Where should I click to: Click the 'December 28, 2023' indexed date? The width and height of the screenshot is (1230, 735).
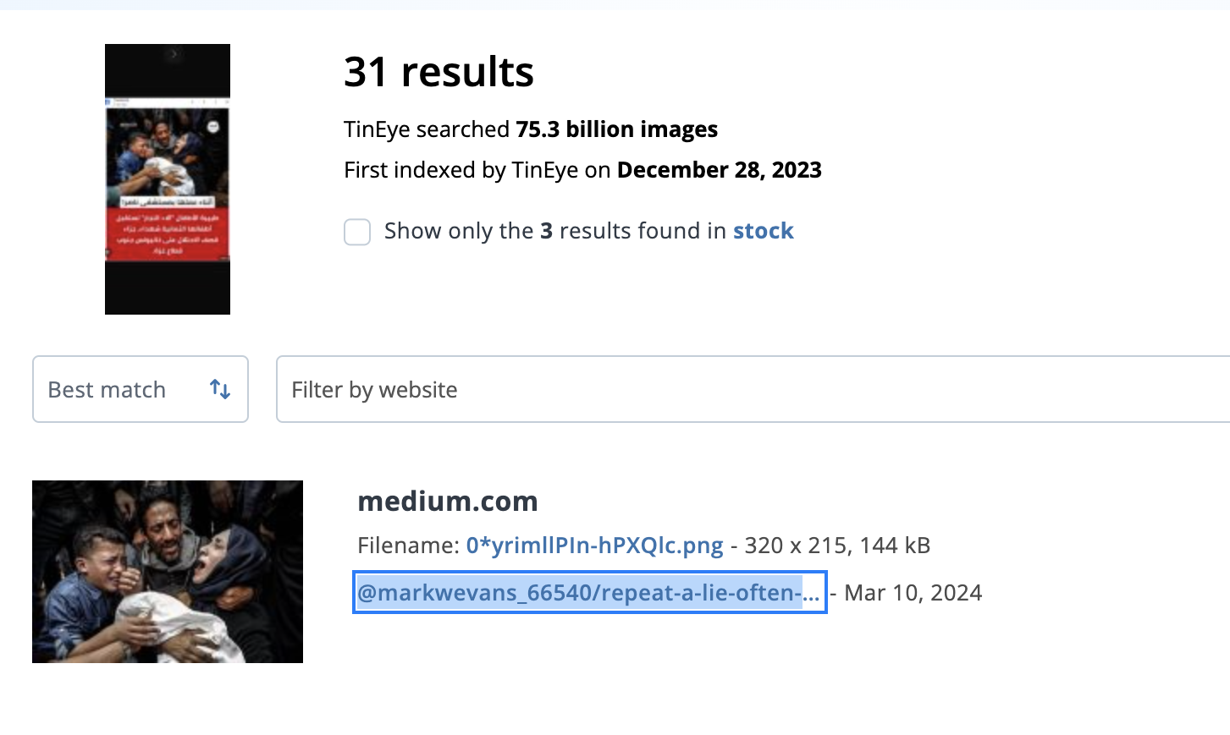click(x=720, y=170)
